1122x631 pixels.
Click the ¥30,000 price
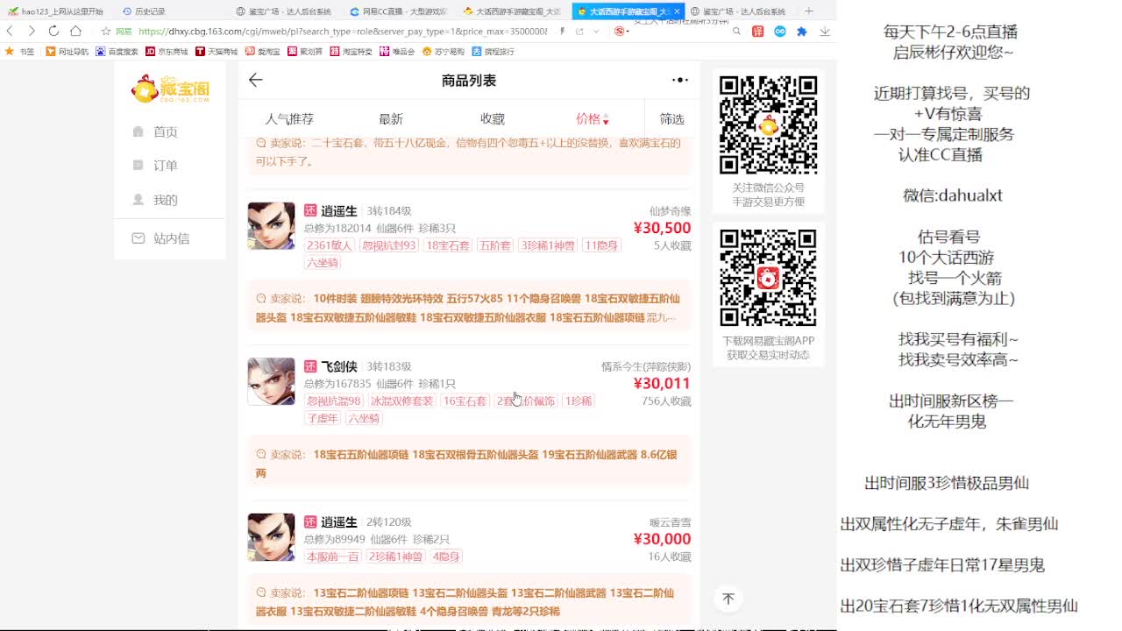[662, 539]
